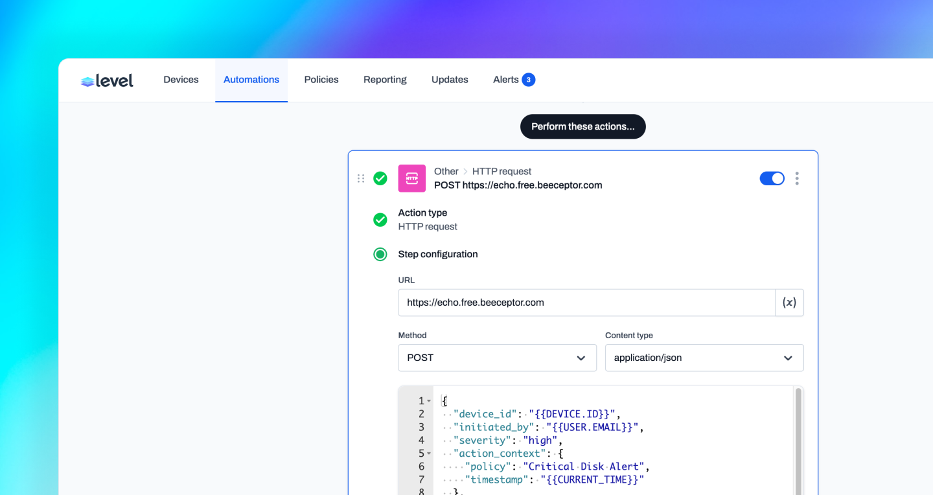Collapse the Step configuration section
The image size is (933, 495).
[438, 254]
